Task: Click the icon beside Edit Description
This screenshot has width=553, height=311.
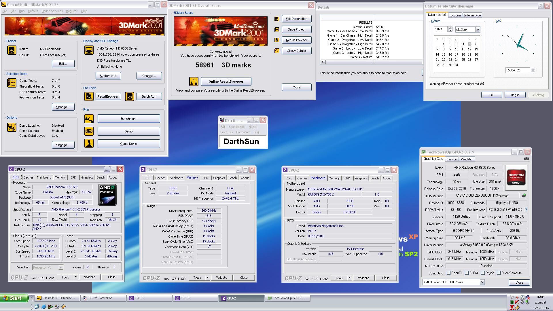Action: coord(277,19)
